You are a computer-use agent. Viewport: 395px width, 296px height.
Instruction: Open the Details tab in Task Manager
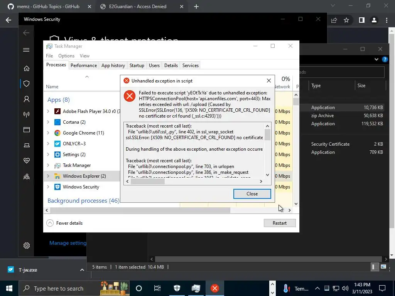[171, 66]
